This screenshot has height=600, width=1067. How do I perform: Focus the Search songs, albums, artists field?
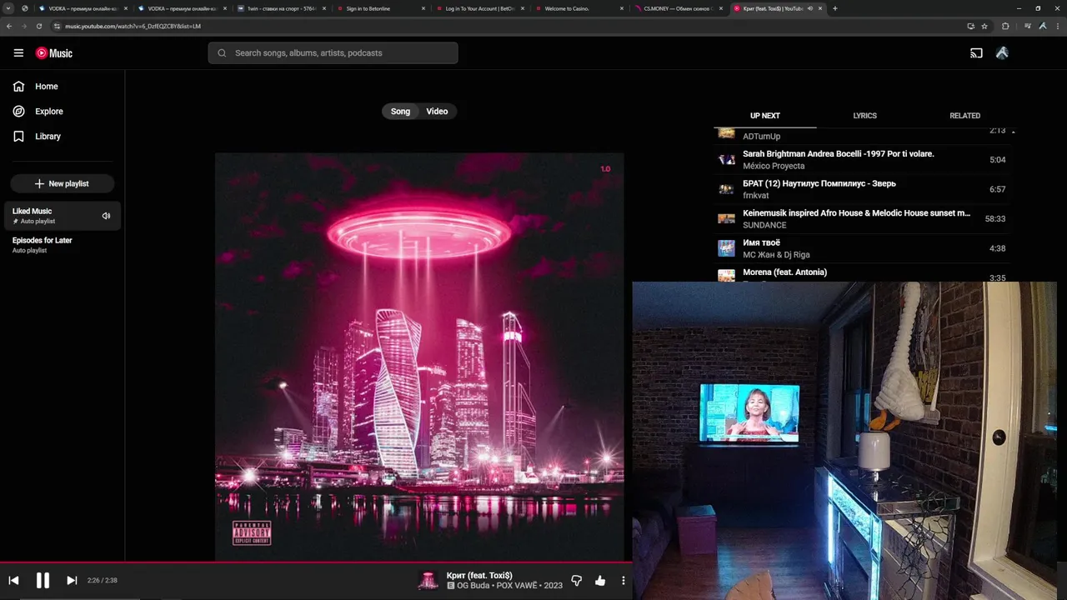[333, 52]
